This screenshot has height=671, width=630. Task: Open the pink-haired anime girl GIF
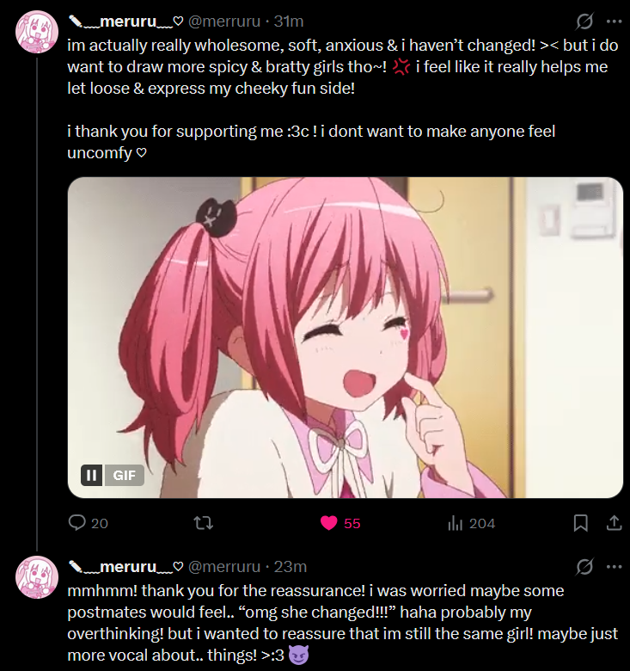[346, 337]
